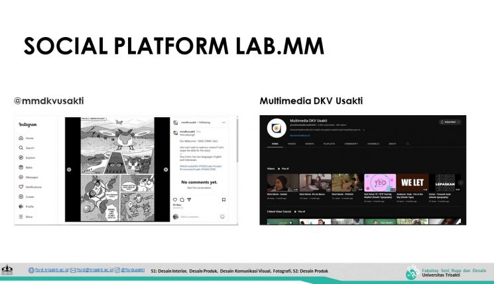Expand the channel description arrow
494x284 pixels.
pos(364,130)
